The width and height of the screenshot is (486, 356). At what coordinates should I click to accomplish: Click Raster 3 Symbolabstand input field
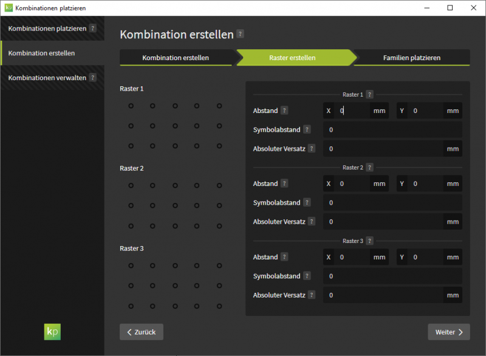point(392,276)
